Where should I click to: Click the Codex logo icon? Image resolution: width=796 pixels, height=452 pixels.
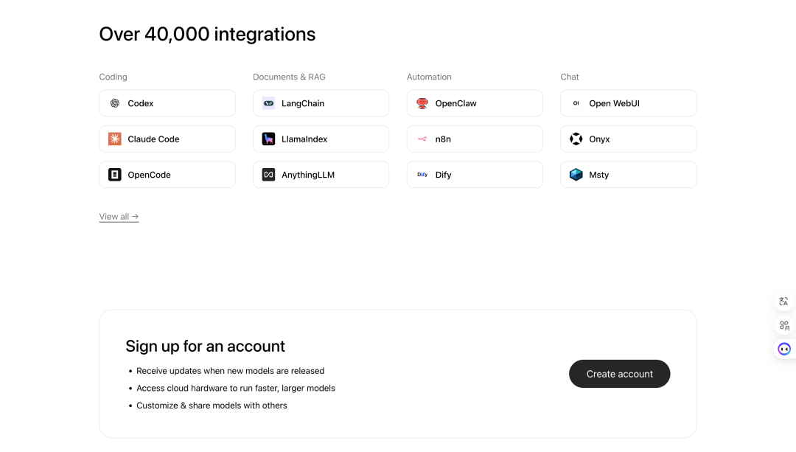(115, 103)
